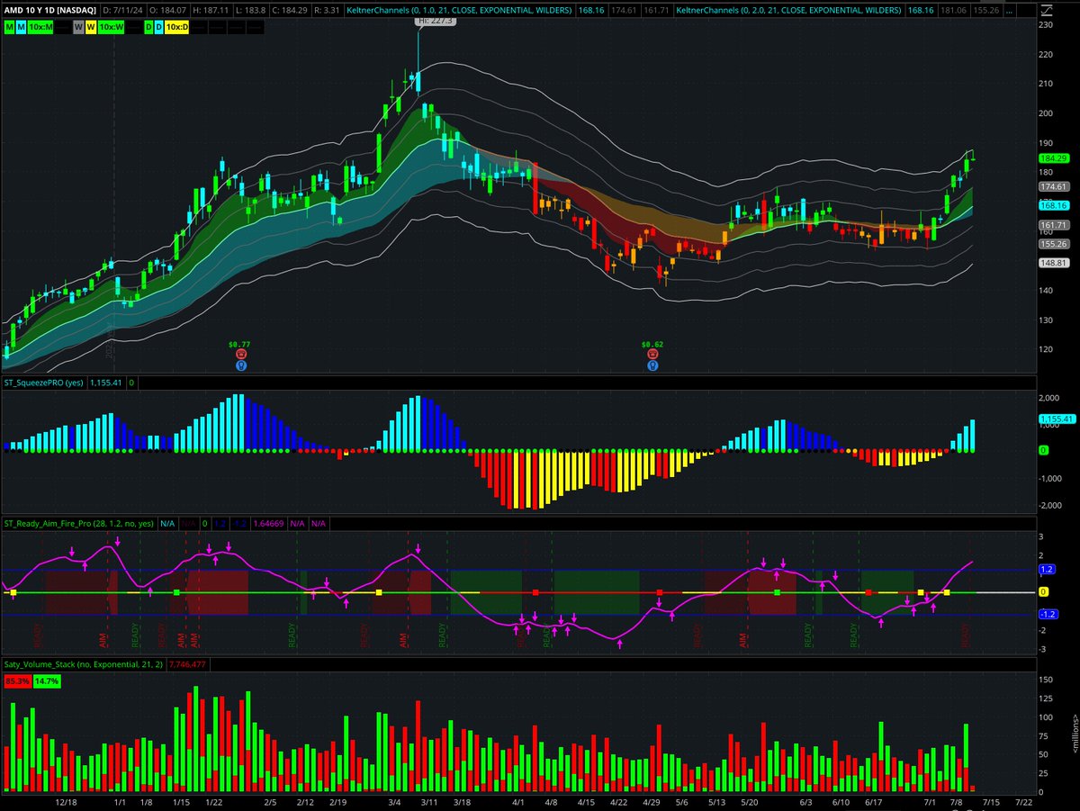
Task: Click the $0.62 earnings estimate text
Action: click(x=652, y=344)
